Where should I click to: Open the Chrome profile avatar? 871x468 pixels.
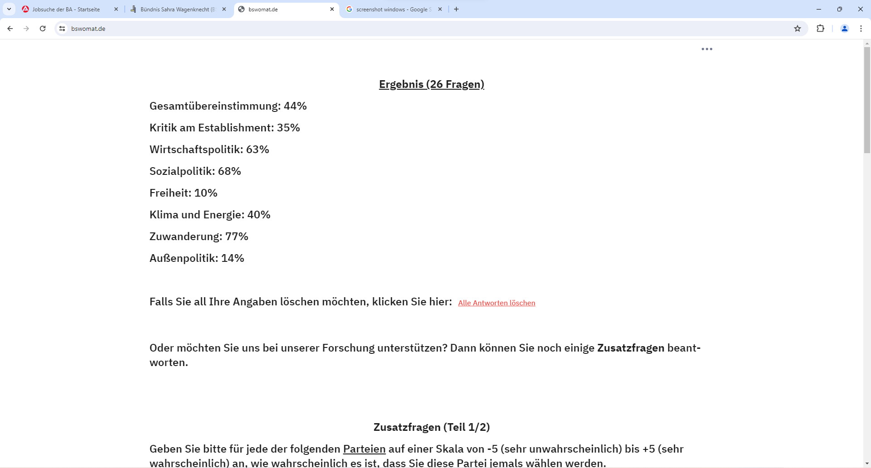point(845,29)
